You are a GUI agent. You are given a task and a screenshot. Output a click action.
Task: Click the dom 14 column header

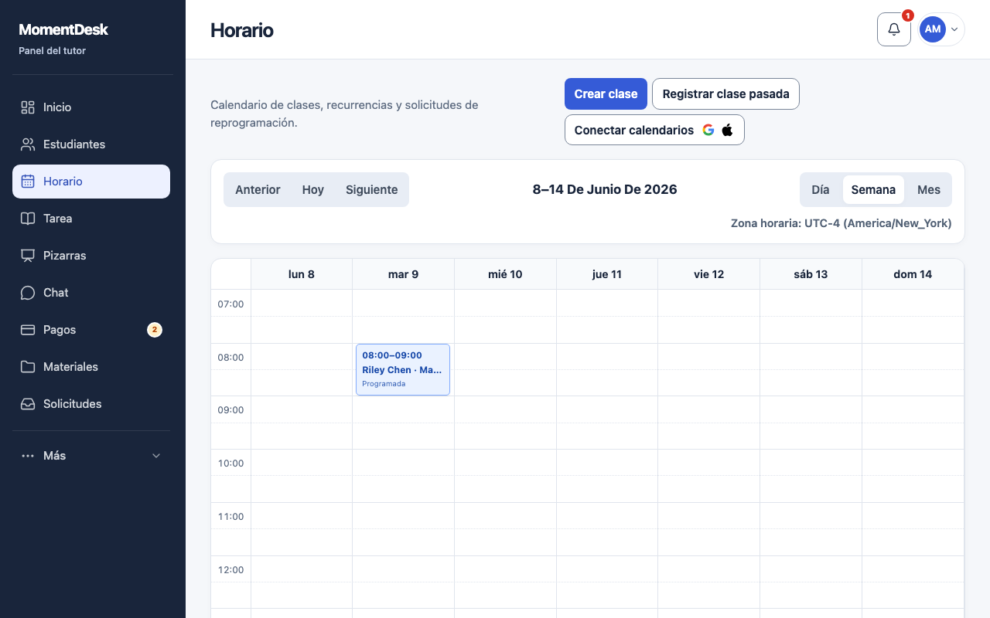point(913,274)
